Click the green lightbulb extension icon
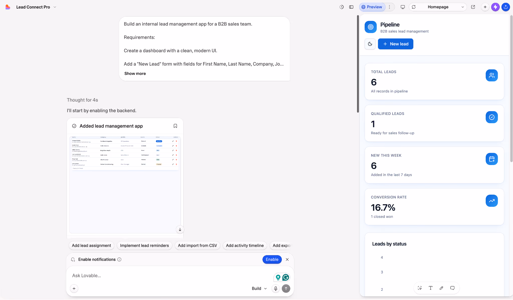 tap(278, 277)
